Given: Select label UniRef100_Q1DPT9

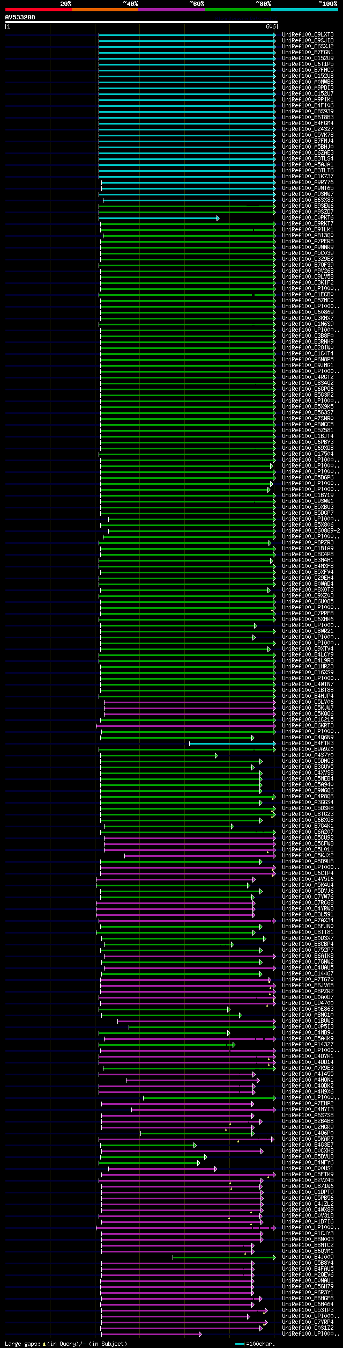Looking at the screenshot, I should pyautogui.click(x=308, y=1192).
